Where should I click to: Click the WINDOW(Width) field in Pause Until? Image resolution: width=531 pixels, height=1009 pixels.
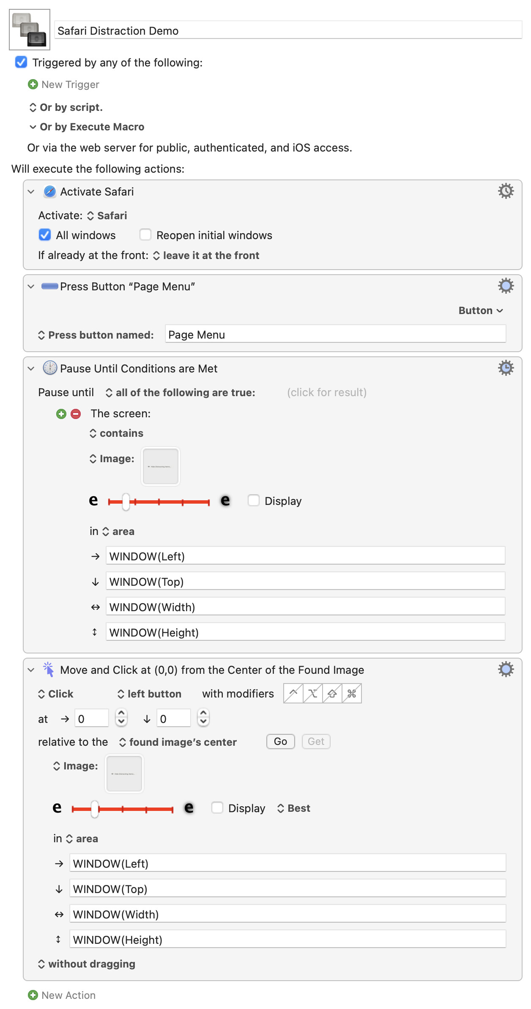[305, 607]
